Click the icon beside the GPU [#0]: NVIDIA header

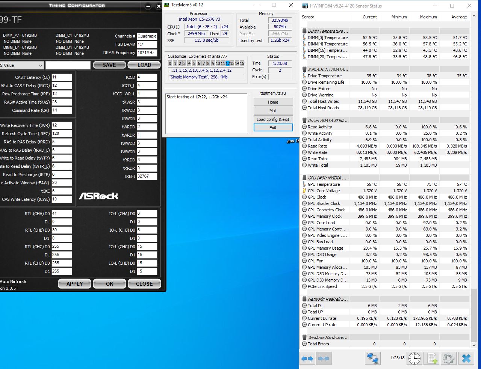click(x=304, y=178)
